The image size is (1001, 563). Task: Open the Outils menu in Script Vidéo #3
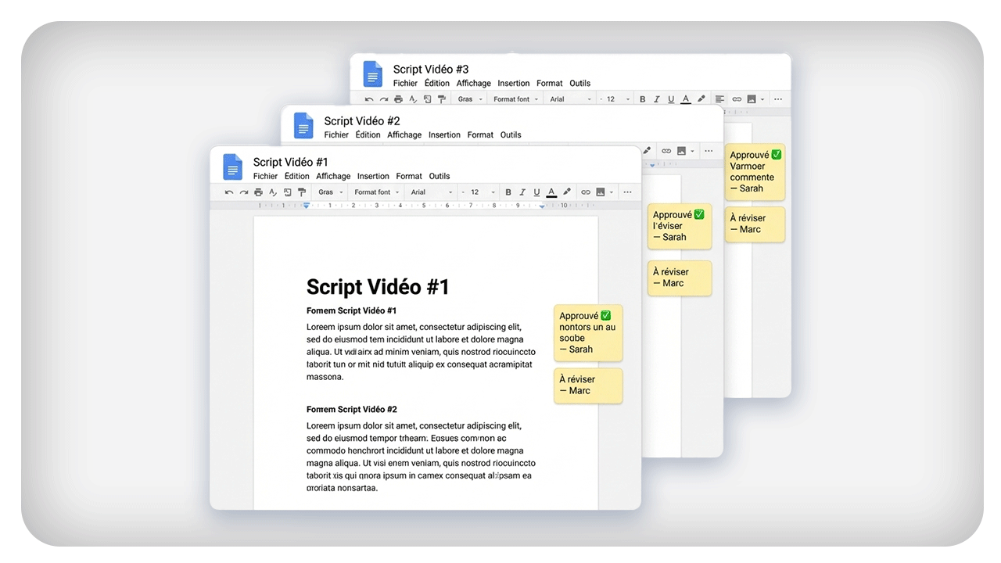580,83
